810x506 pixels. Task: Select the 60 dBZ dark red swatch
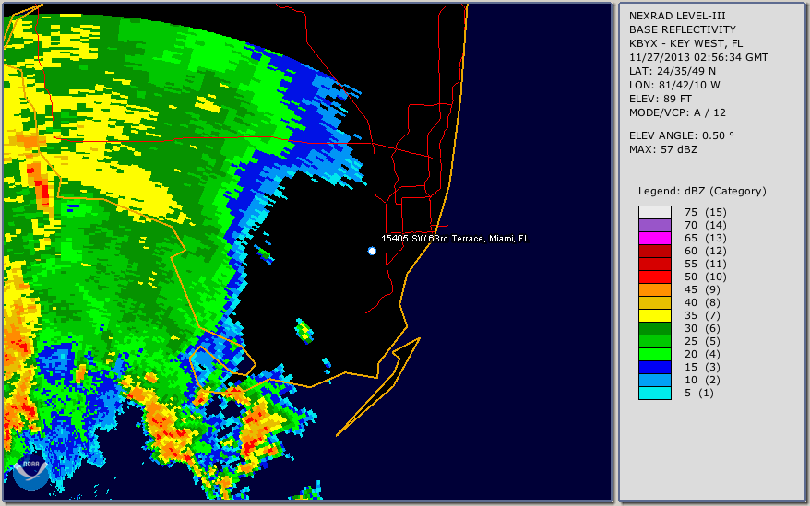[654, 251]
